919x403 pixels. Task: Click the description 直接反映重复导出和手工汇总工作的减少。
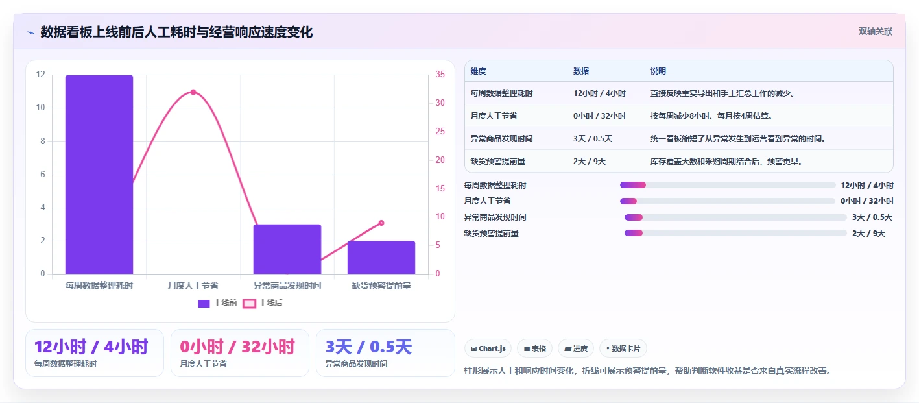pos(723,93)
